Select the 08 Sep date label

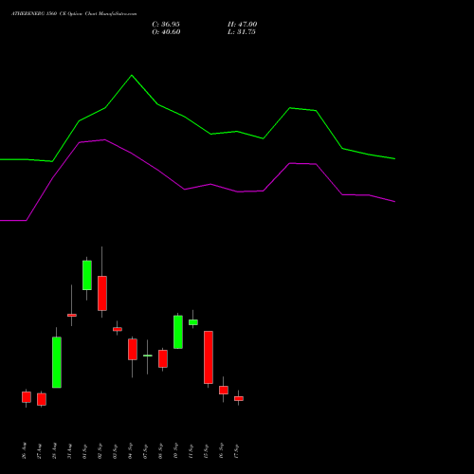tap(161, 450)
